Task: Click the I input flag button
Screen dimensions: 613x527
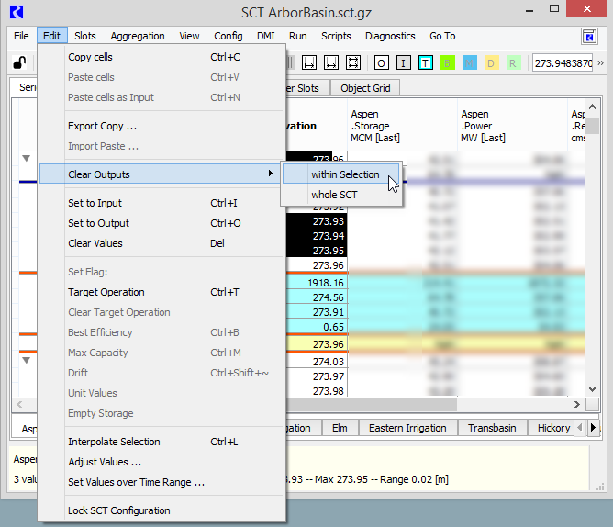Action: (x=403, y=62)
